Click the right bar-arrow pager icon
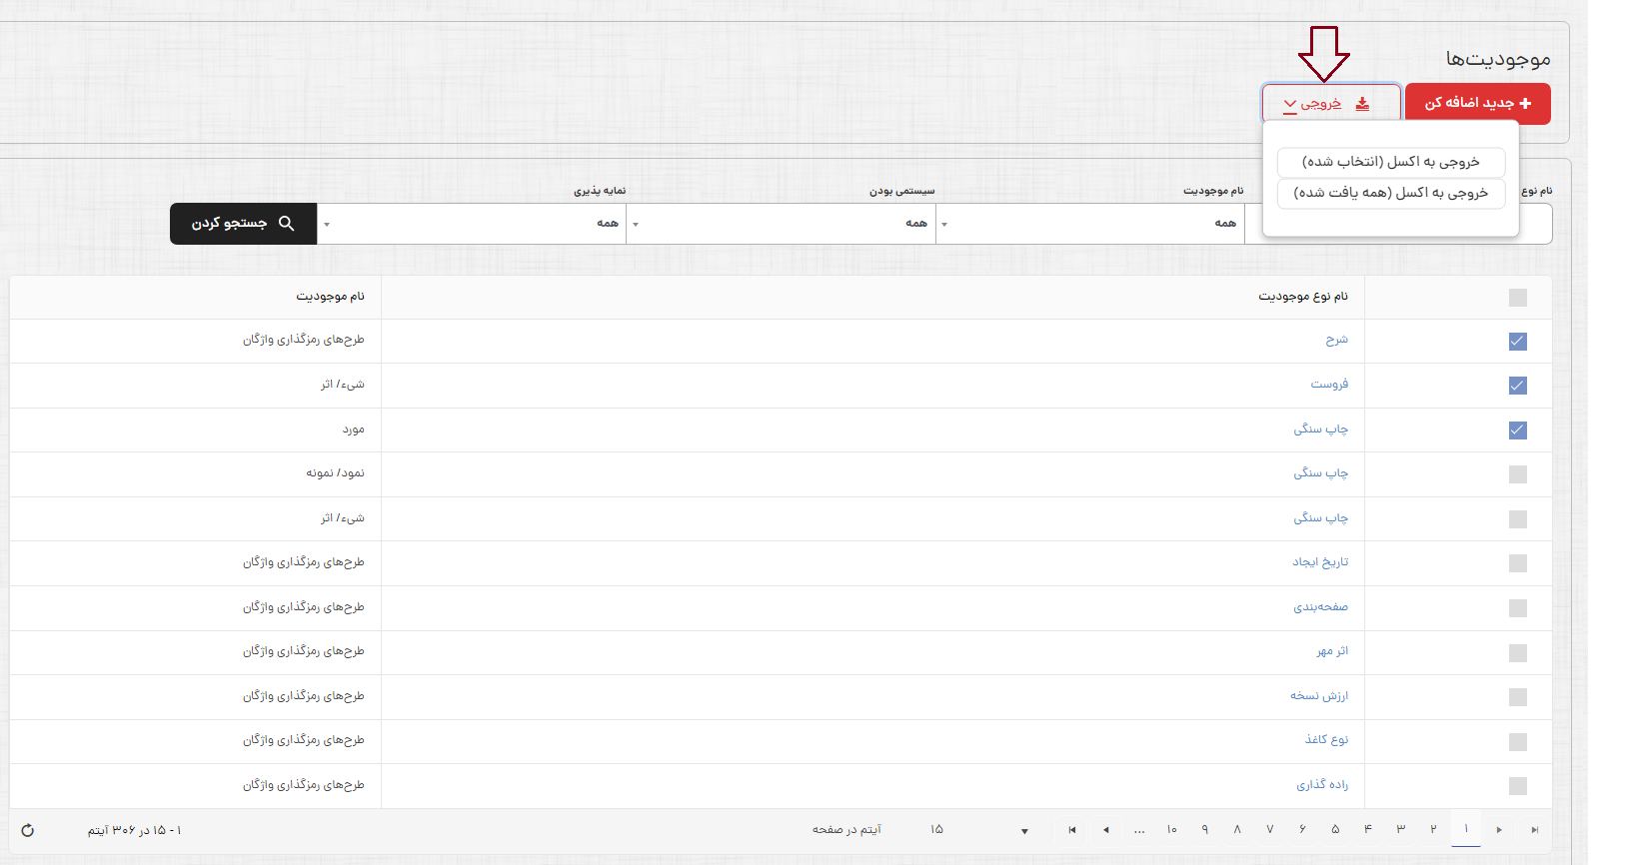The height and width of the screenshot is (865, 1628). pos(1534,830)
